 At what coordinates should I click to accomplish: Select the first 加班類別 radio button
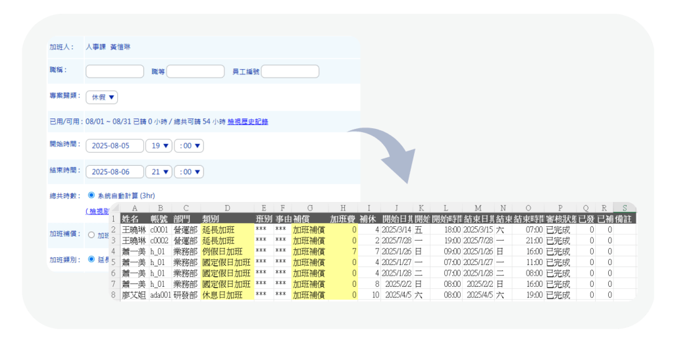91,259
